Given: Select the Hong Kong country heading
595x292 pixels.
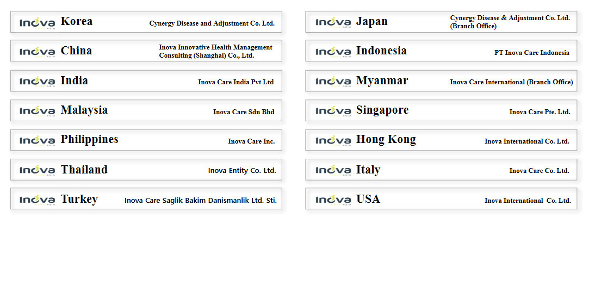Looking at the screenshot, I should click(x=386, y=140).
